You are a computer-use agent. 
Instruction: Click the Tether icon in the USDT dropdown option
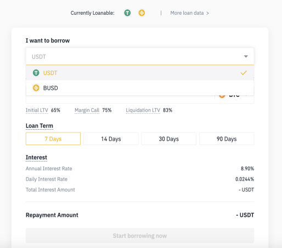[36, 73]
